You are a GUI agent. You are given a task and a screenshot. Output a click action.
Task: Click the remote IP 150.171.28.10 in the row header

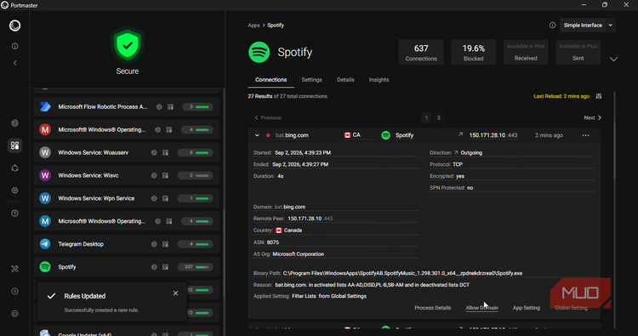tap(487, 135)
